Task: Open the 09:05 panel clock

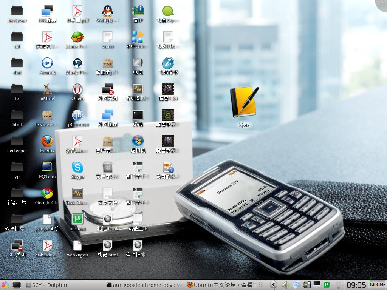Action: [x=356, y=285]
